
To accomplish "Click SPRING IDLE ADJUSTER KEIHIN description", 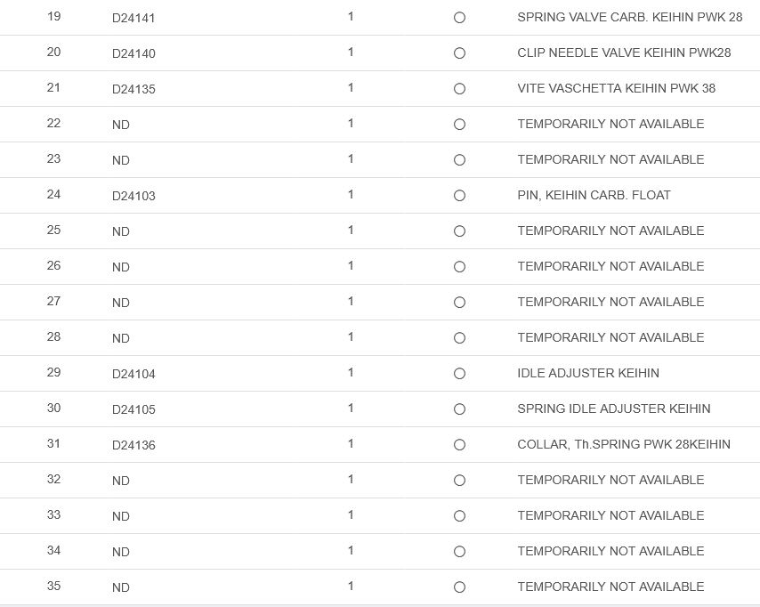I will point(613,409).
